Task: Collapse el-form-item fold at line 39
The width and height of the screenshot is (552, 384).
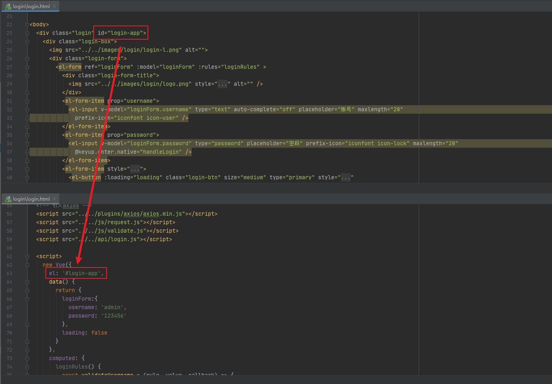Action: (x=27, y=169)
